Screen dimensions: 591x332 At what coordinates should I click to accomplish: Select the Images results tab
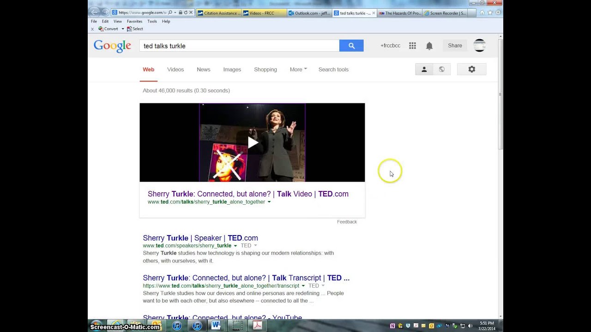[x=232, y=70]
